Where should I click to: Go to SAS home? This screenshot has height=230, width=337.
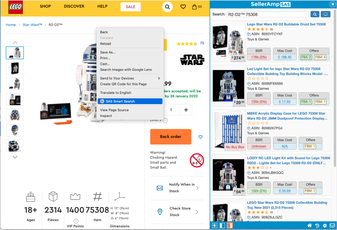tap(309, 225)
